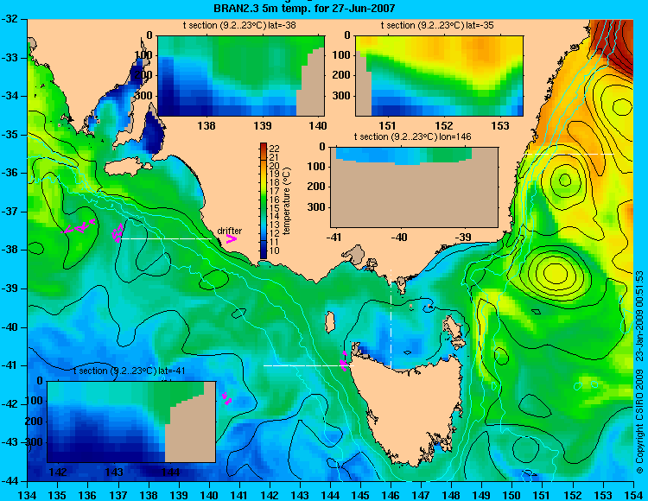Image resolution: width=648 pixels, height=501 pixels.
Task: Open the lat=-41 temperature section inset plot
Action: pos(131,422)
